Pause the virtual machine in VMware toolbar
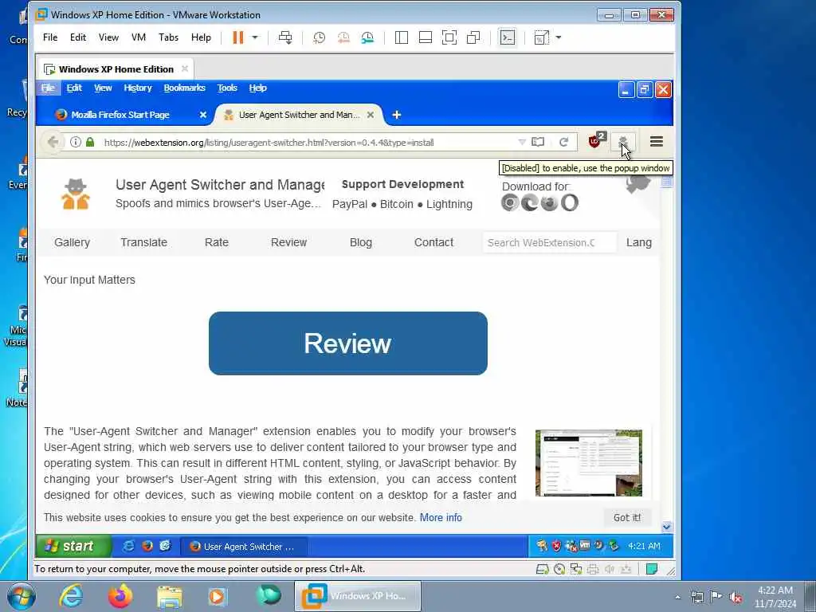The width and height of the screenshot is (816, 612). [237, 37]
